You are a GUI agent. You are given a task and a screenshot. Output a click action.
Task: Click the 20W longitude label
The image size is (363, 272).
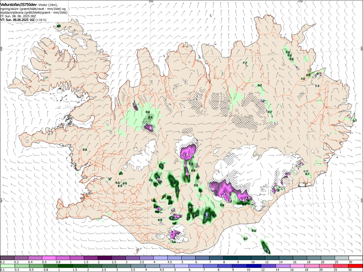click(151, 1)
